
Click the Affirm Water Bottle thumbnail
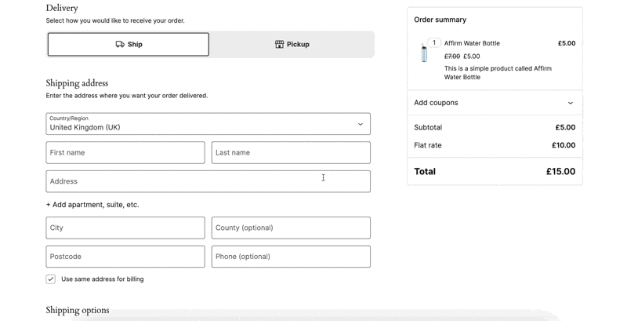pyautogui.click(x=424, y=53)
